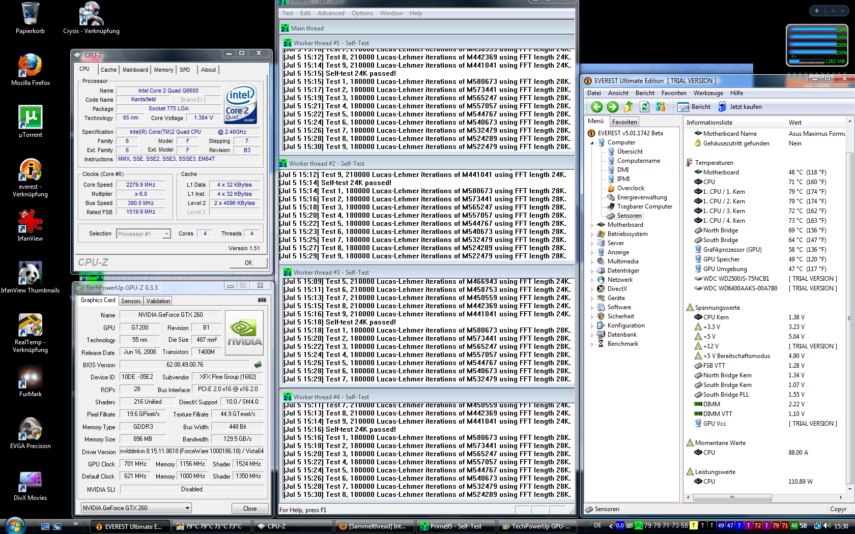Click the Informationsliste column header
Image resolution: width=855 pixels, height=534 pixels.
pos(734,123)
